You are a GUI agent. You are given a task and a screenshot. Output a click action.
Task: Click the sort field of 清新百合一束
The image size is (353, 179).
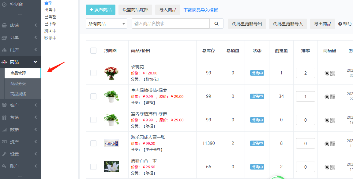tap(306, 167)
